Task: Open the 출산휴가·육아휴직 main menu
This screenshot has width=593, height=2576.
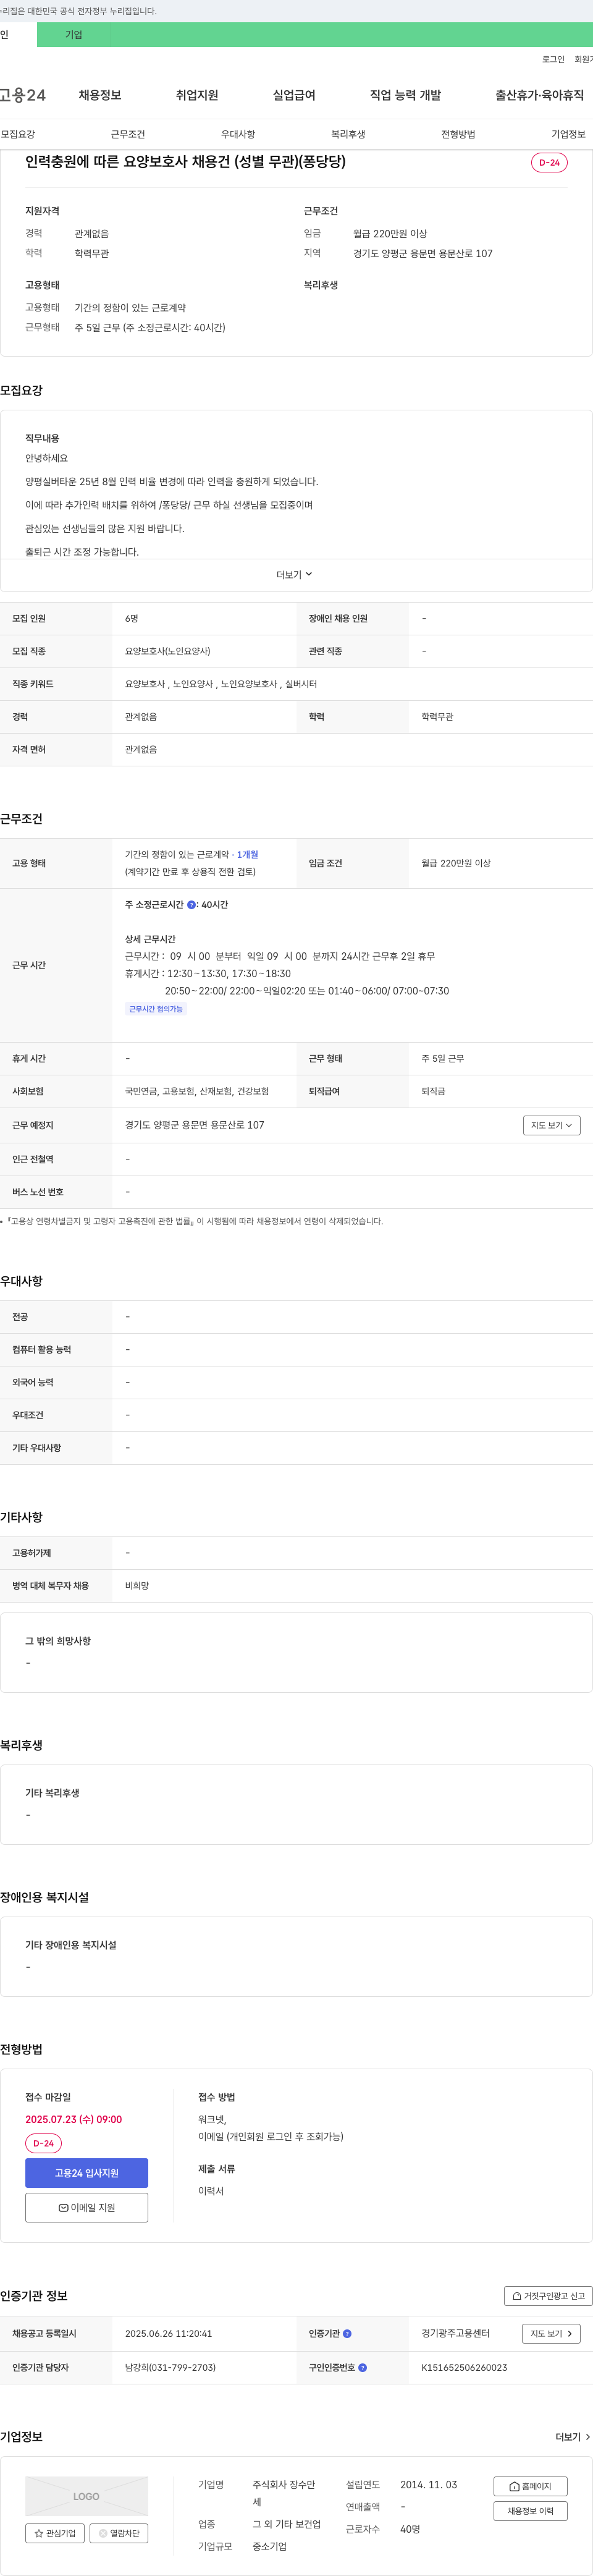Action: click(540, 95)
